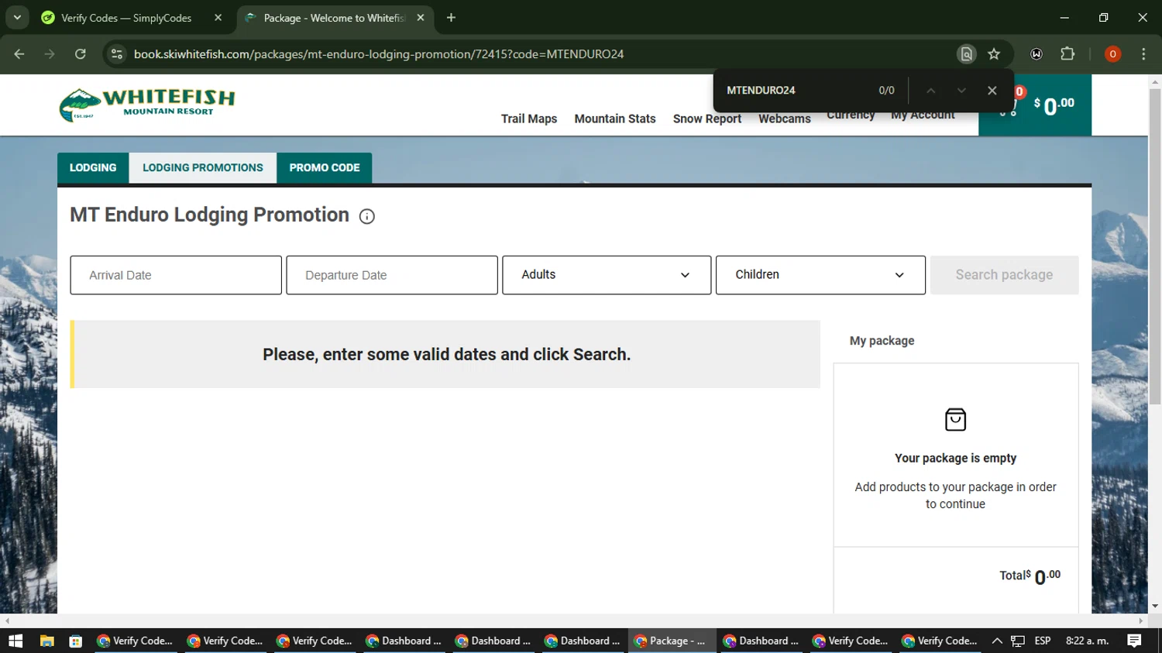This screenshot has height=653, width=1162.
Task: Open the shopping cart showing $0.00
Action: [x=1035, y=105]
